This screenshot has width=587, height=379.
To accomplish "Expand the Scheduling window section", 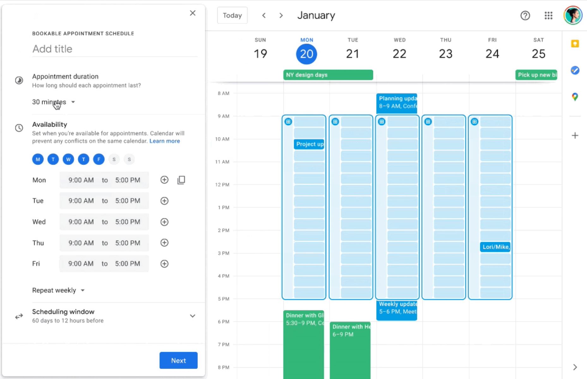I will pyautogui.click(x=192, y=316).
